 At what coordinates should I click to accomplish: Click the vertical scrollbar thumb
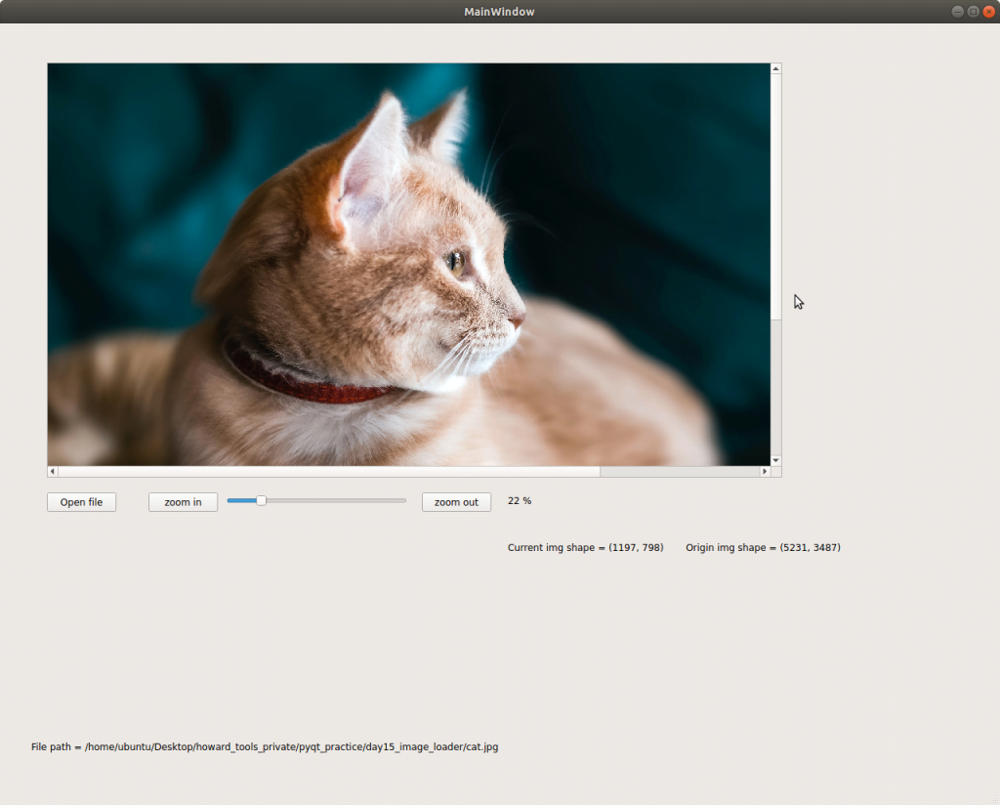(776, 195)
